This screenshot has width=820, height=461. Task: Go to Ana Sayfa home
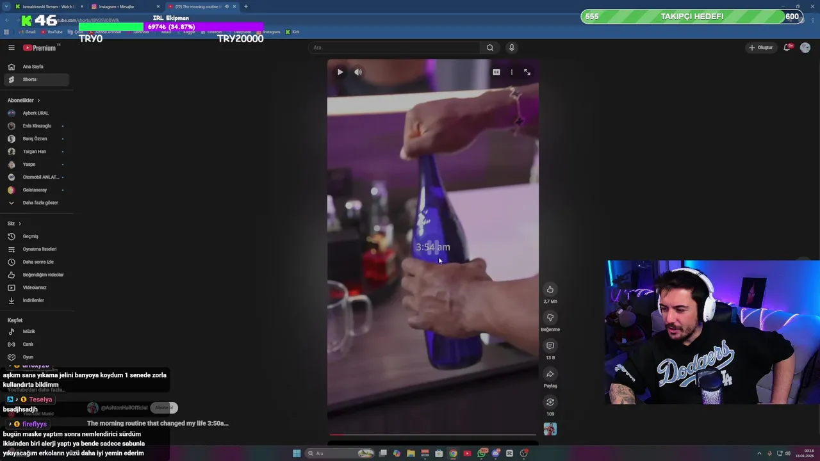[x=34, y=67]
